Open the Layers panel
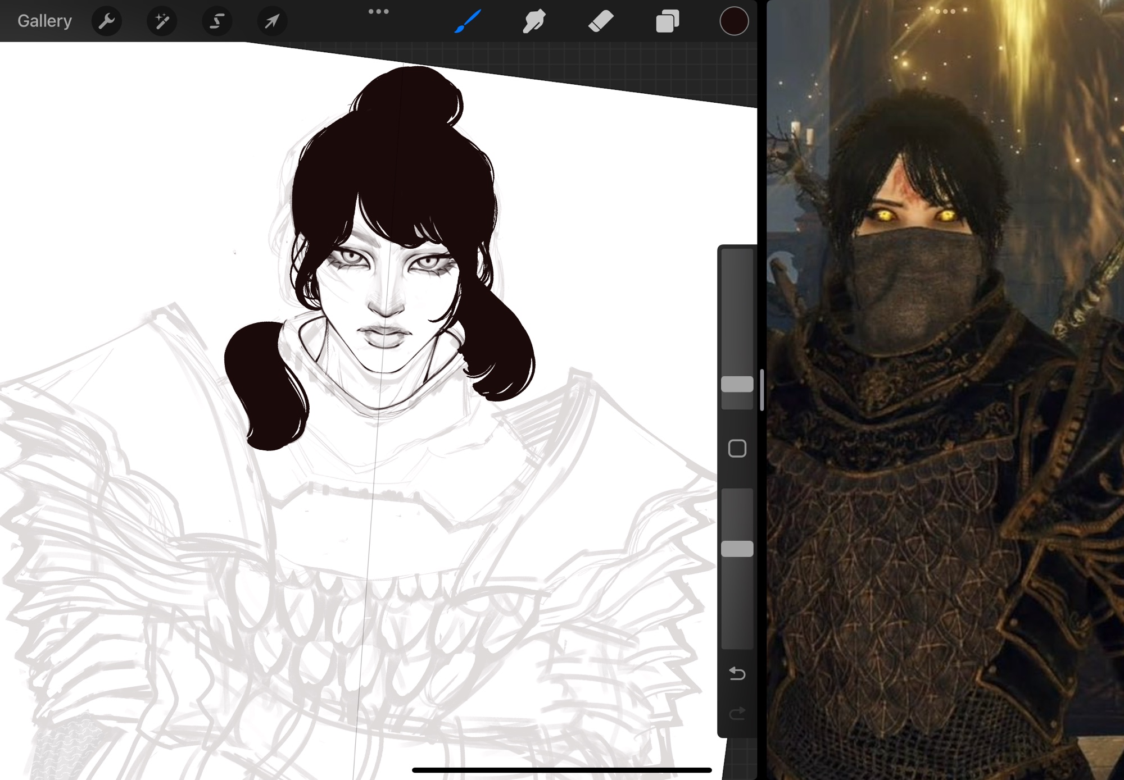 pos(668,21)
